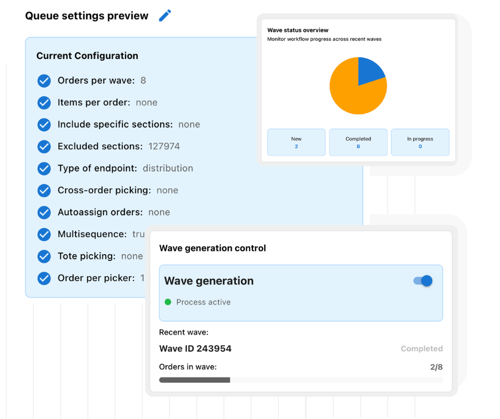The width and height of the screenshot is (500, 419).
Task: Click the green Process active status dot
Action: 168,302
